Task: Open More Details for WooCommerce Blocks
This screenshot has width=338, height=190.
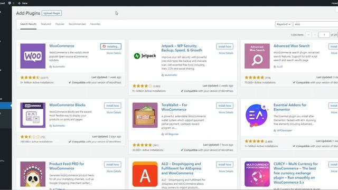Action: pos(114,112)
